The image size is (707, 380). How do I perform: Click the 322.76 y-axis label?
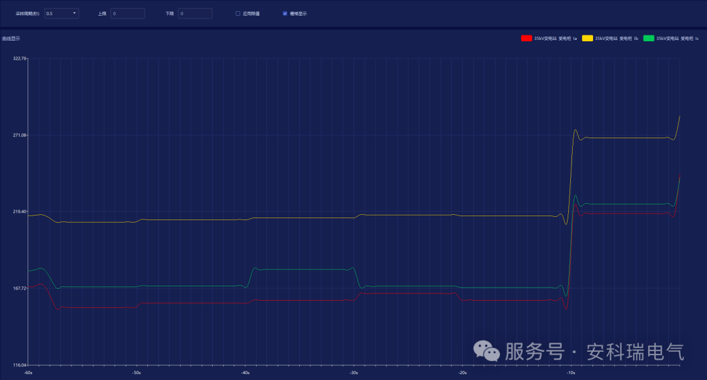click(20, 58)
